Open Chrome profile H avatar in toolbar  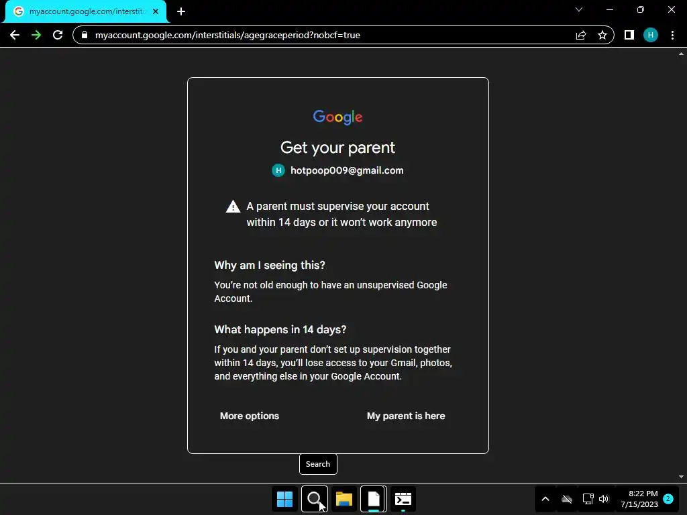(x=651, y=35)
